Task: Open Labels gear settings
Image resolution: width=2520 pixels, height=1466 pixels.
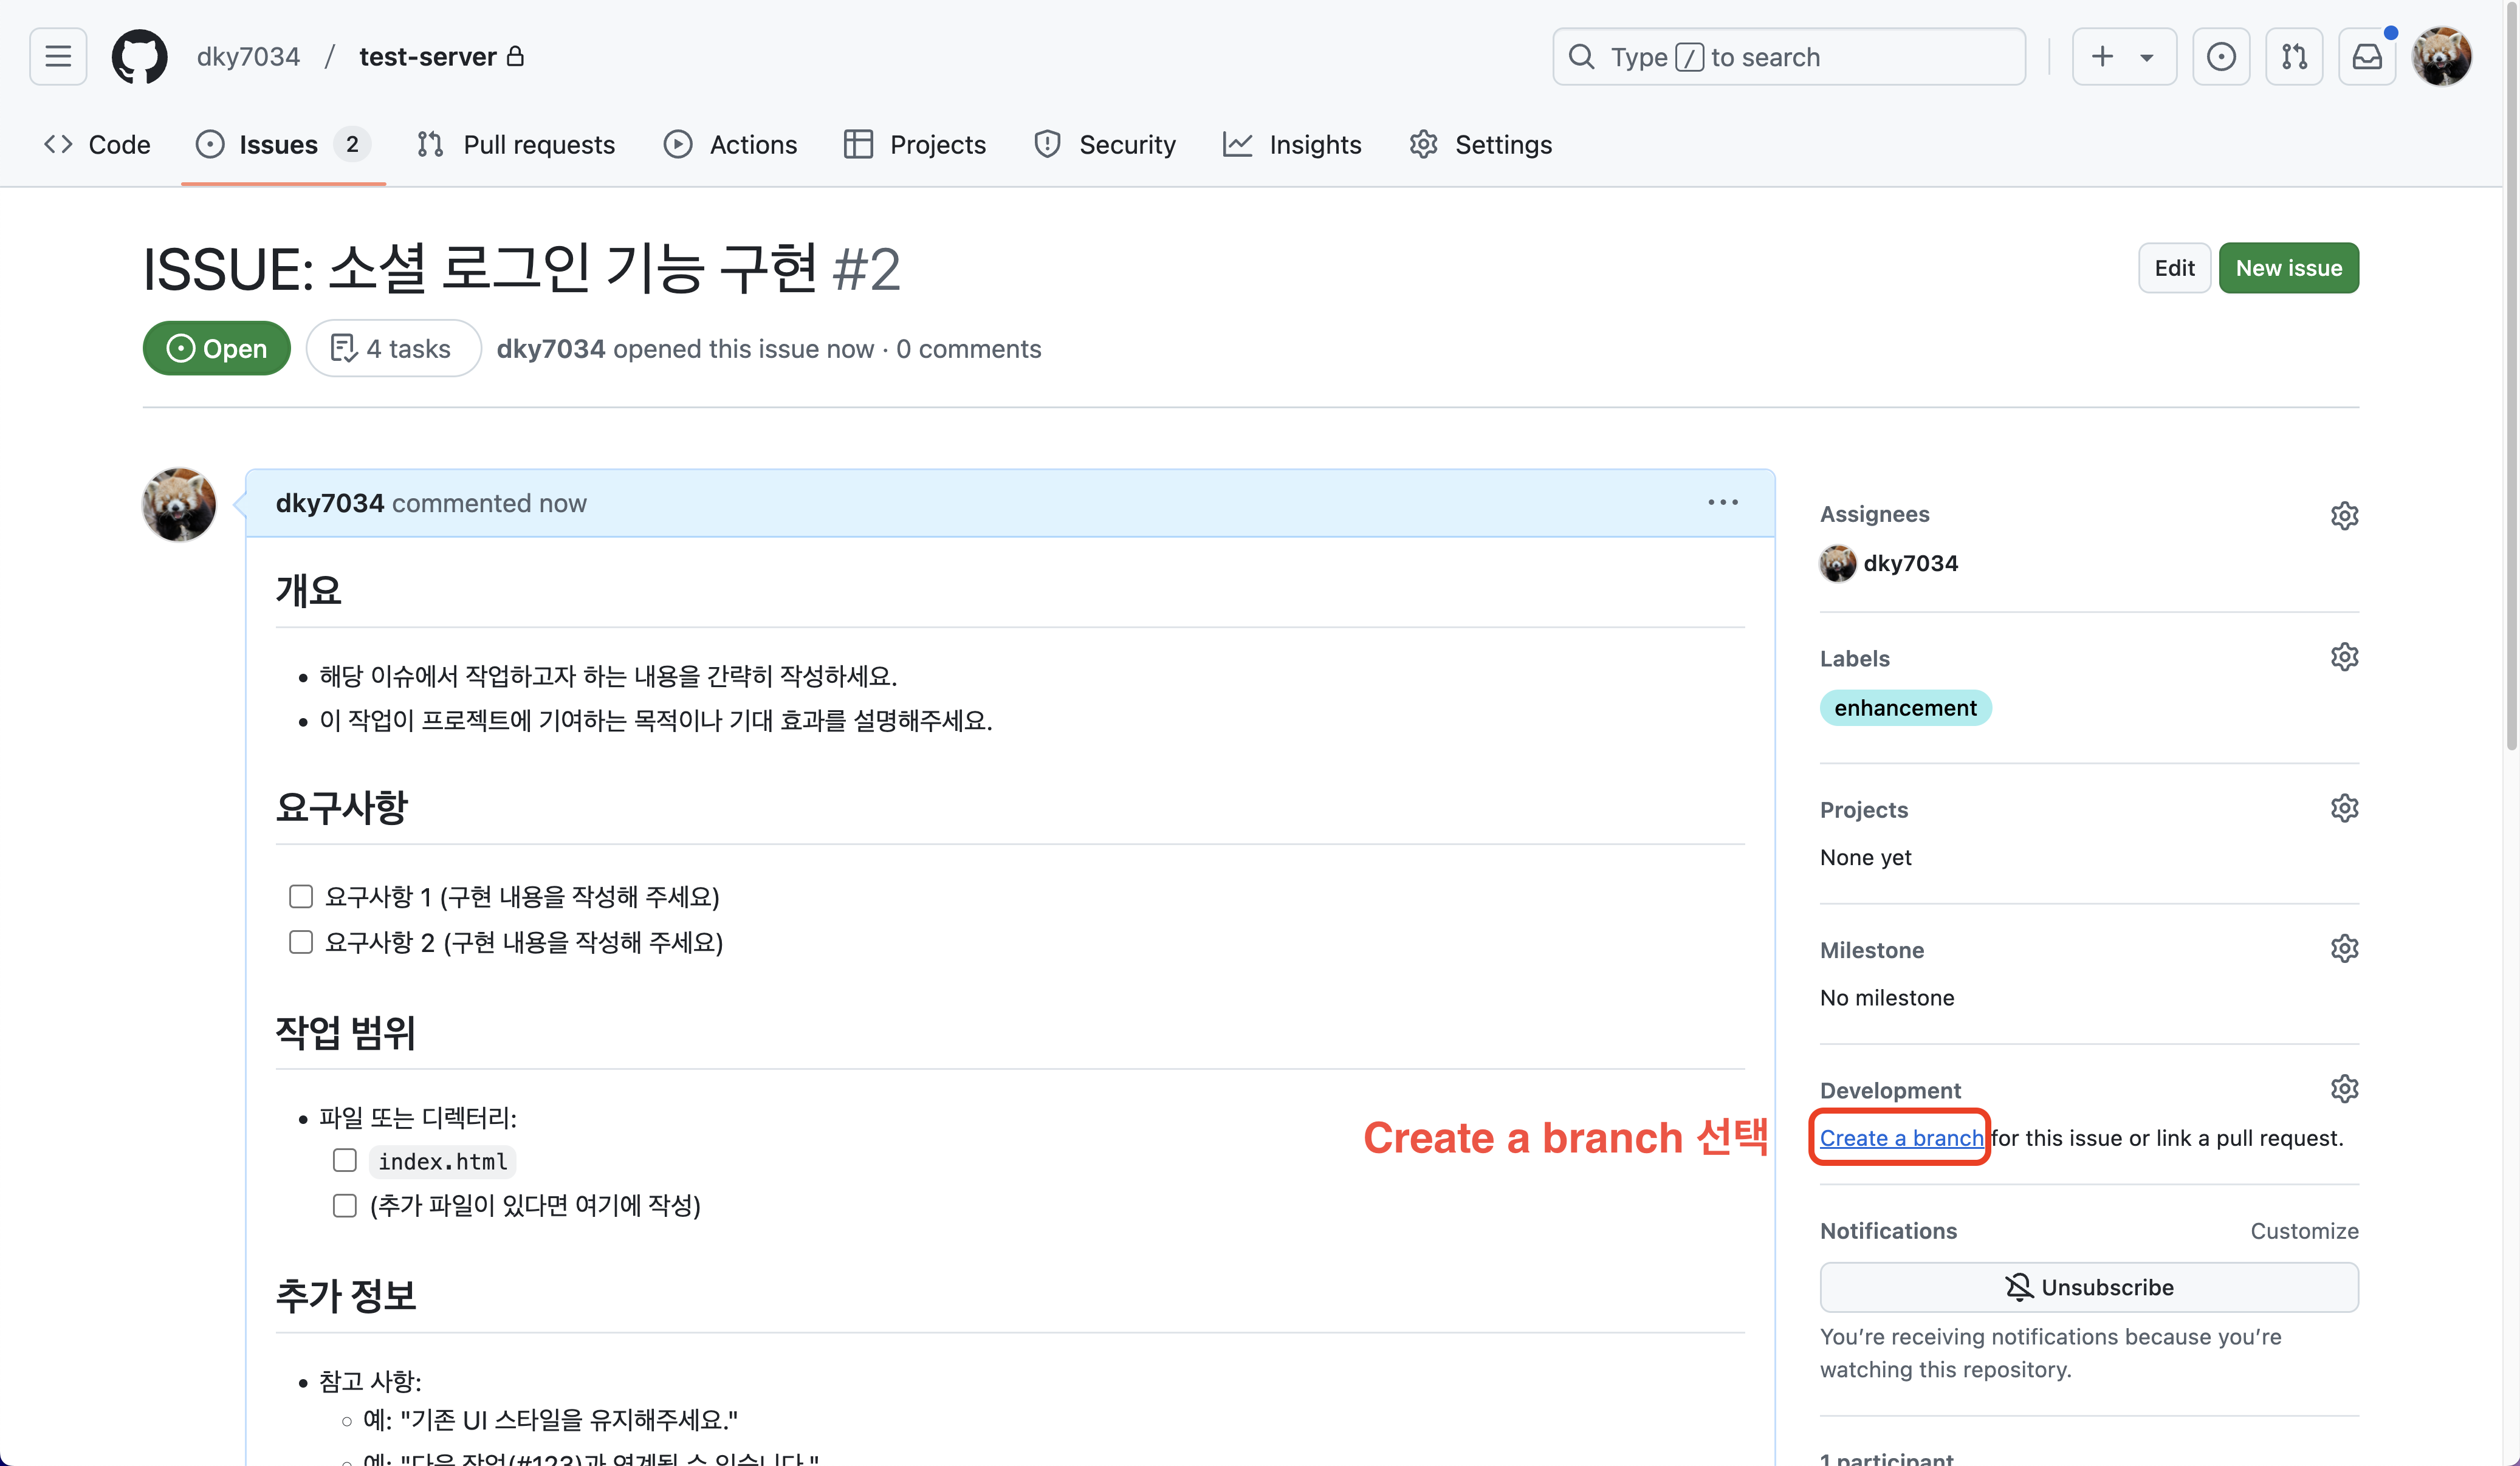Action: (2344, 657)
